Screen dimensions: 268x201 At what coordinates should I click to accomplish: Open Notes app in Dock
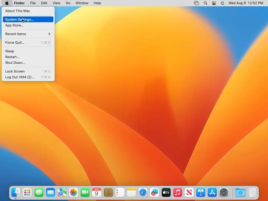tap(131, 192)
